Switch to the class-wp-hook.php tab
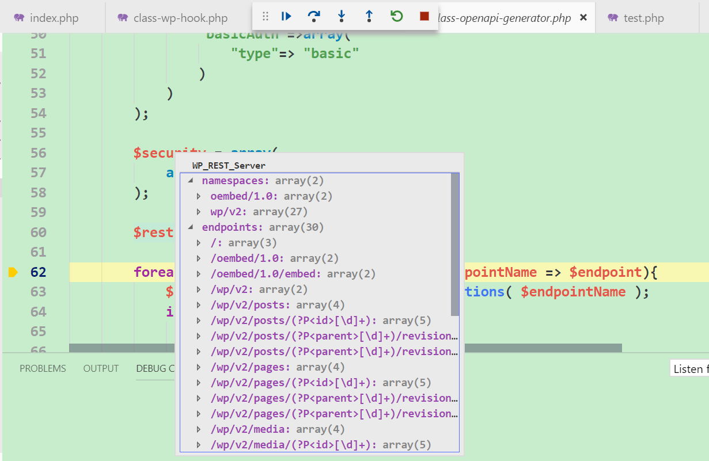Viewport: 709px width, 461px height. pyautogui.click(x=180, y=18)
